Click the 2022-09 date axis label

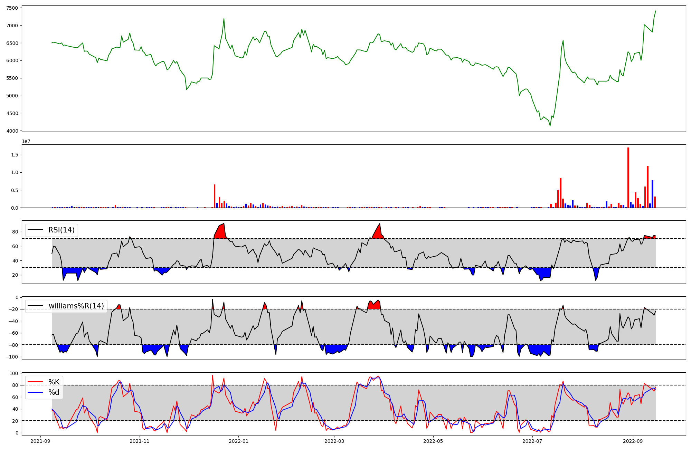click(633, 441)
